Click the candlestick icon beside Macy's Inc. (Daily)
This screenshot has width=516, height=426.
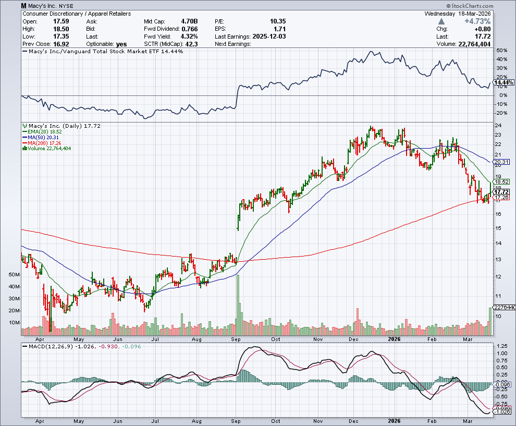(x=24, y=126)
